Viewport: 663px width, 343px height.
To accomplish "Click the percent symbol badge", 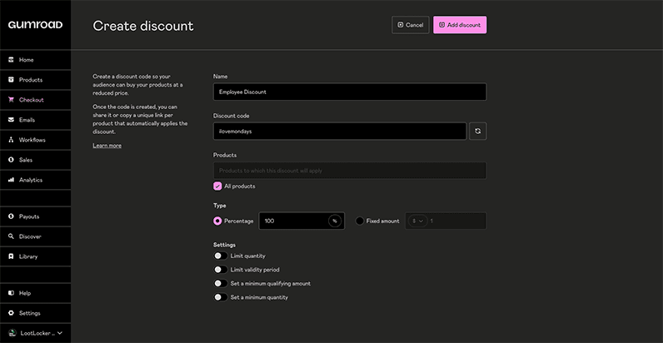I will pos(335,221).
